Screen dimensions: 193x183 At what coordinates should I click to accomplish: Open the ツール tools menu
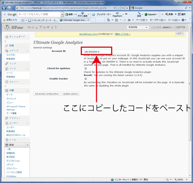coord(17,140)
